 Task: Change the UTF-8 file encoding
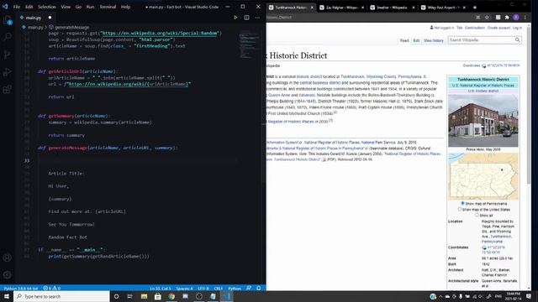tap(203, 289)
